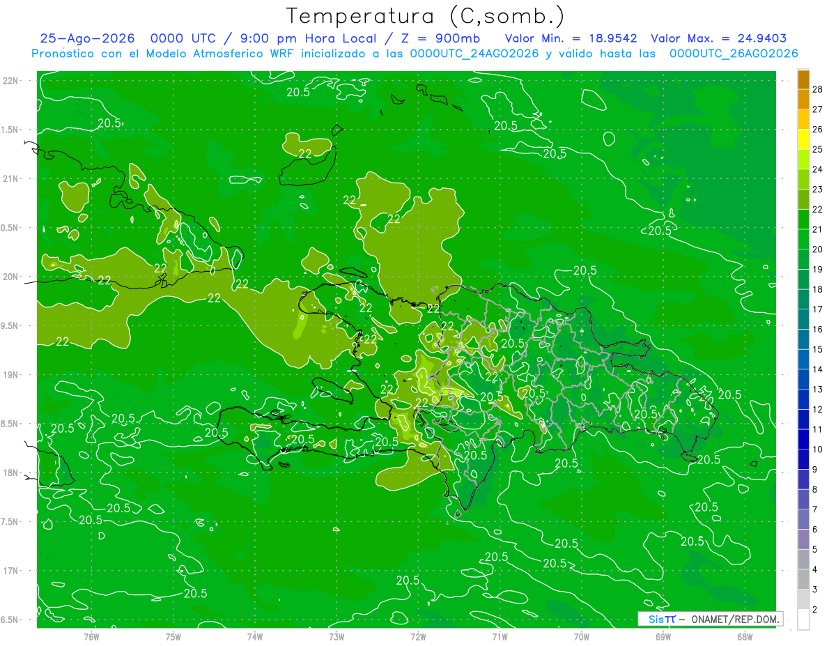The width and height of the screenshot is (836, 646).
Task: Click the '68W' longitude axis label
Action: coord(745,636)
